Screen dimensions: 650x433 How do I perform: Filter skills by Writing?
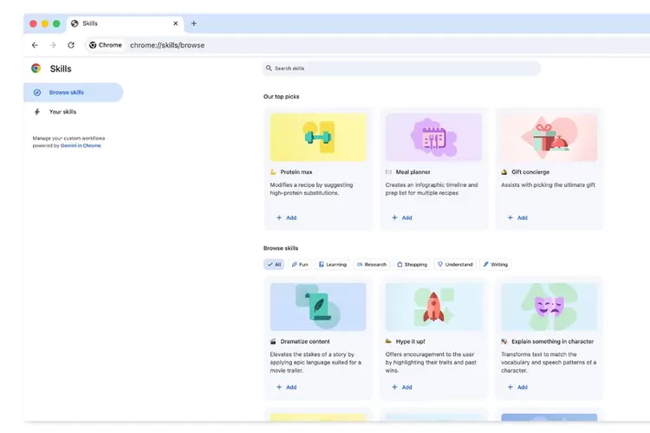[x=496, y=264]
